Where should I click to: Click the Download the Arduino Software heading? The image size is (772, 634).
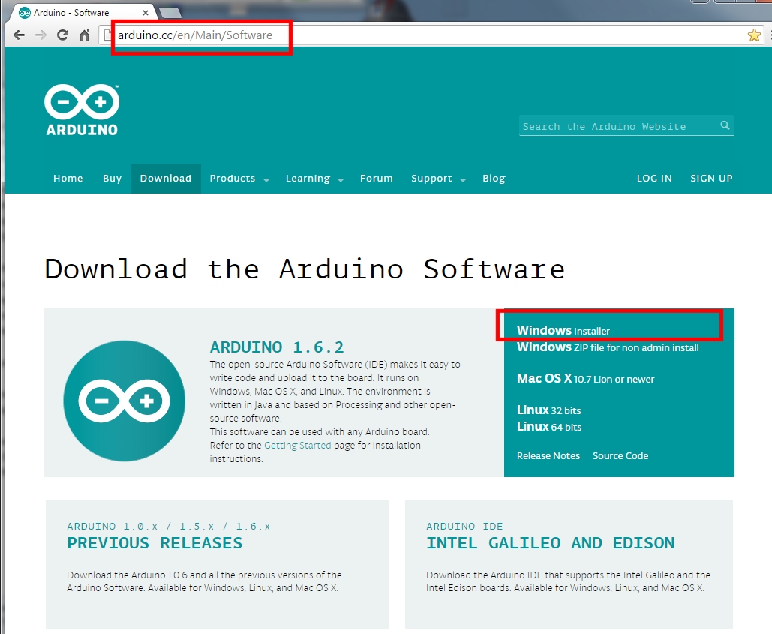[x=305, y=269]
